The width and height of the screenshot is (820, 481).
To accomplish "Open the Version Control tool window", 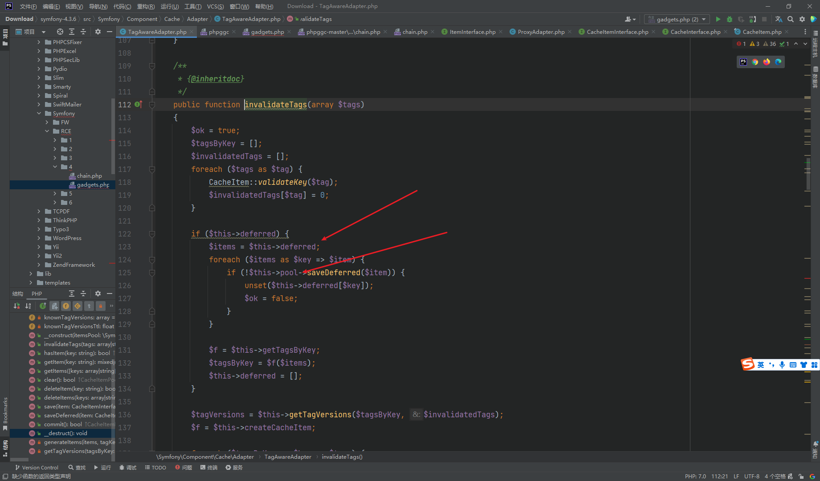I will pos(37,468).
